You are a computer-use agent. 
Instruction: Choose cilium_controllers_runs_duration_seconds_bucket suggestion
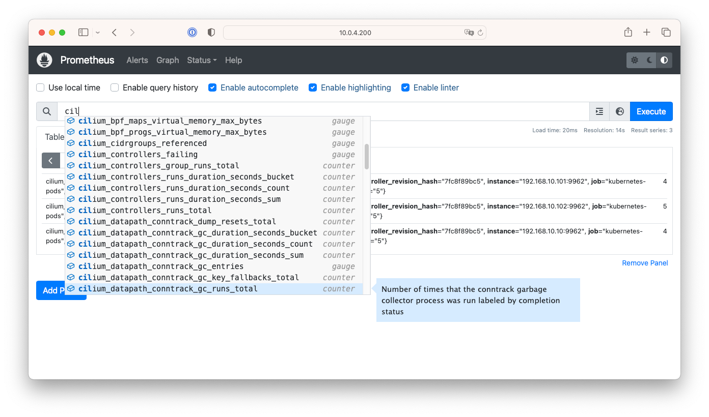[214, 177]
